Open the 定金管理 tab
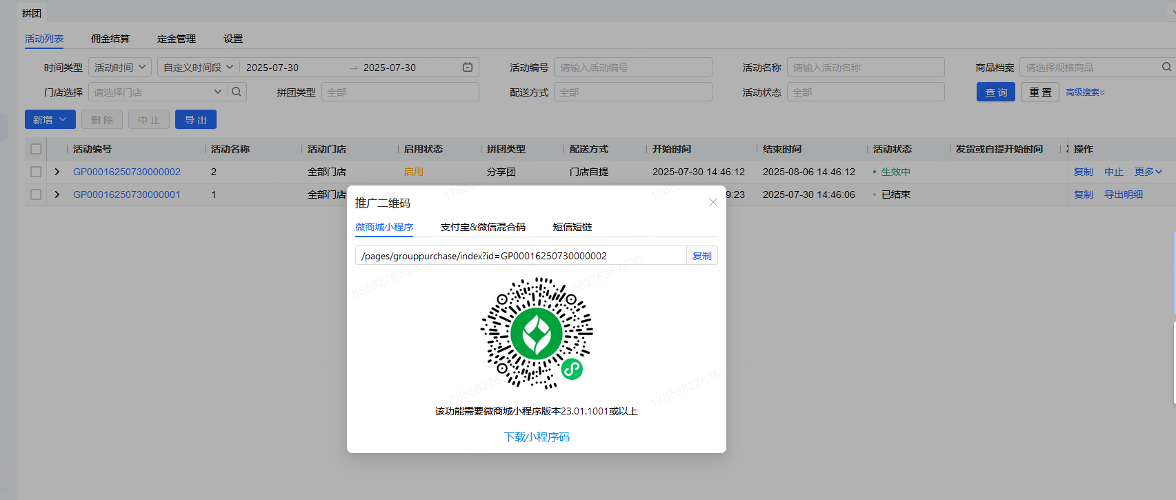 (177, 39)
